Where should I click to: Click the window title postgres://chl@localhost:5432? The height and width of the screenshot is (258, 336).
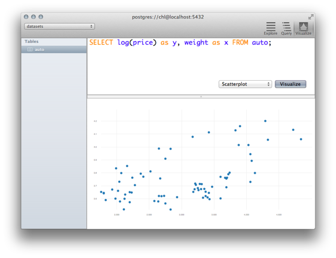168,17
